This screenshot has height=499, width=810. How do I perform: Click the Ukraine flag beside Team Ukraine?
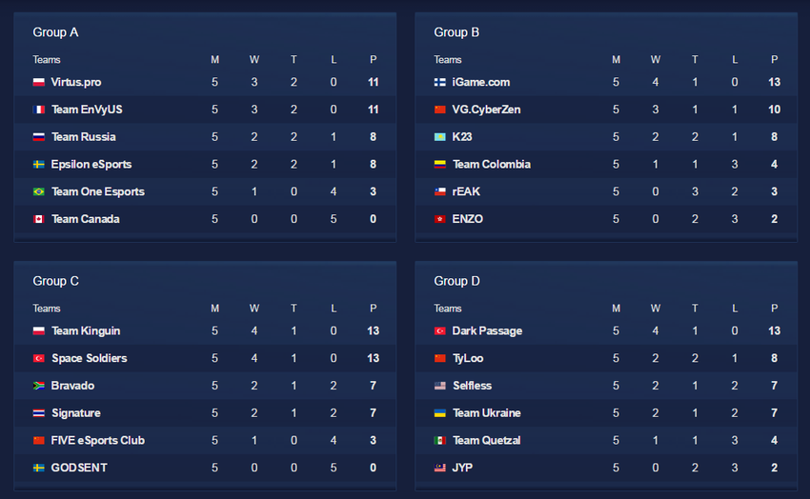[440, 413]
